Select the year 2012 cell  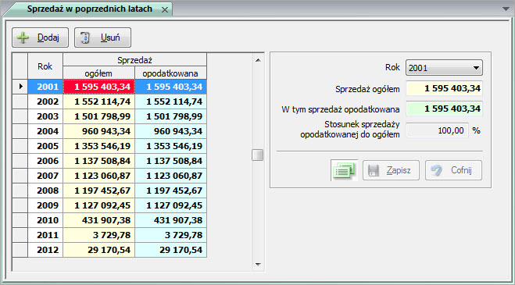pos(45,250)
